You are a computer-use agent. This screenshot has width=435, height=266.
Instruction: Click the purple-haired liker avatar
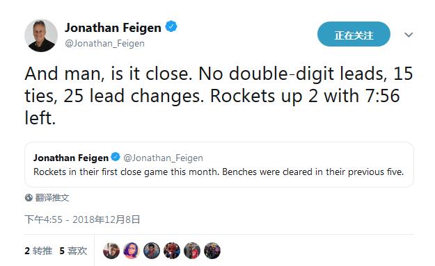coord(132,251)
